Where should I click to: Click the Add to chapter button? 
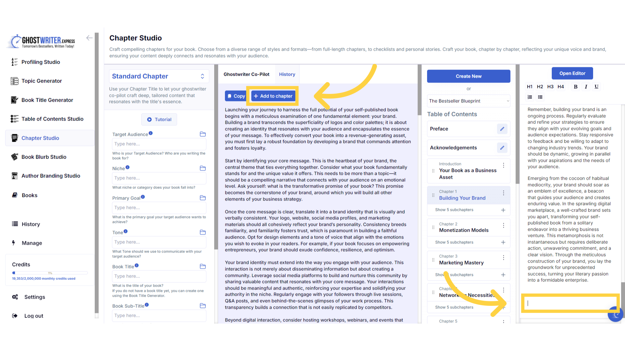[x=273, y=96]
